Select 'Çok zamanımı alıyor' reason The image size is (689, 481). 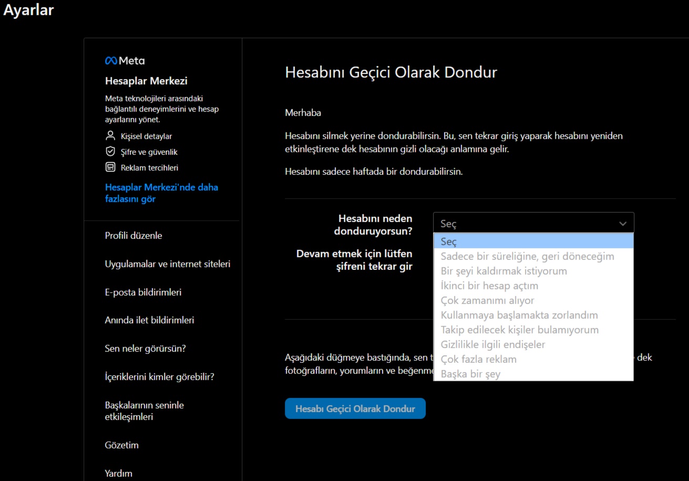[487, 300]
